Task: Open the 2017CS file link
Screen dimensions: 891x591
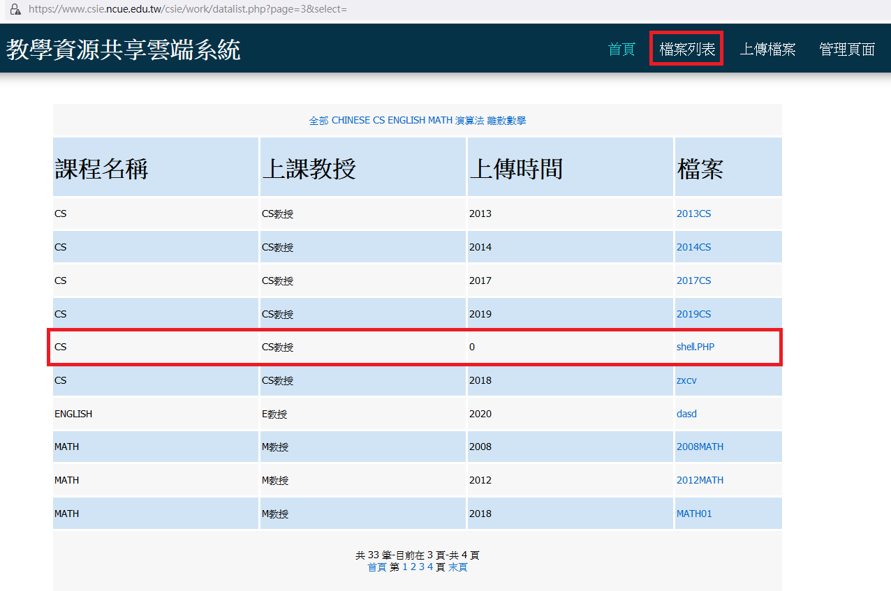Action: [693, 280]
